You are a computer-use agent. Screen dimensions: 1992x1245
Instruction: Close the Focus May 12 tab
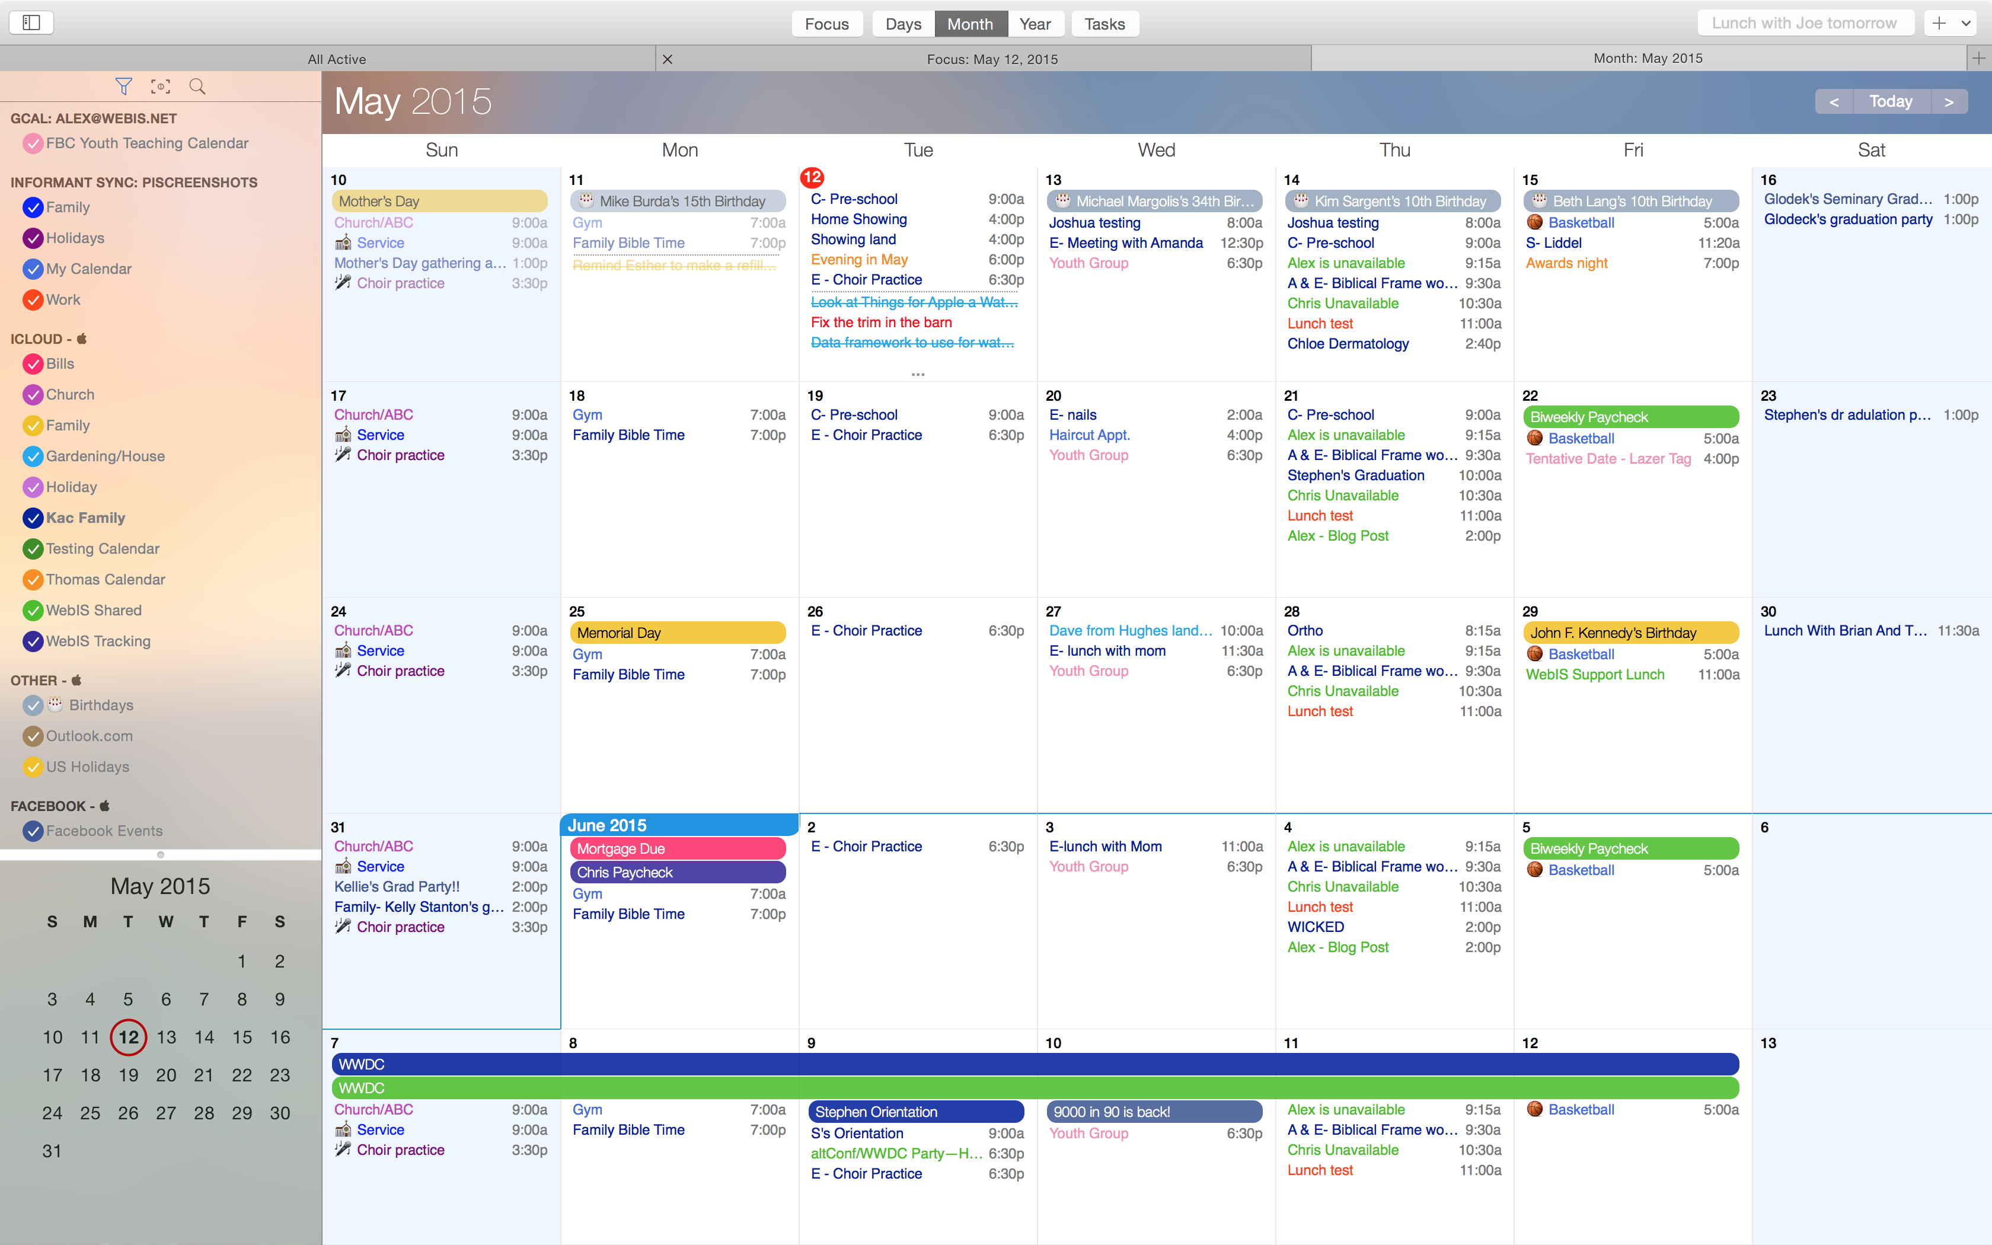pos(668,59)
